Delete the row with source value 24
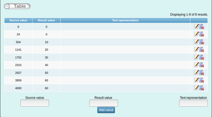This screenshot has height=117, width=212. [x=202, y=34]
